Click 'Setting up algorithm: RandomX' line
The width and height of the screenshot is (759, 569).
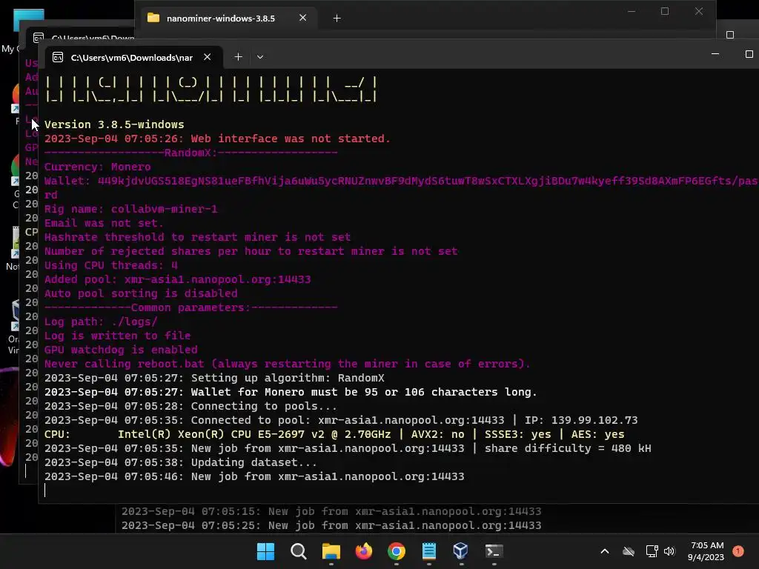214,378
